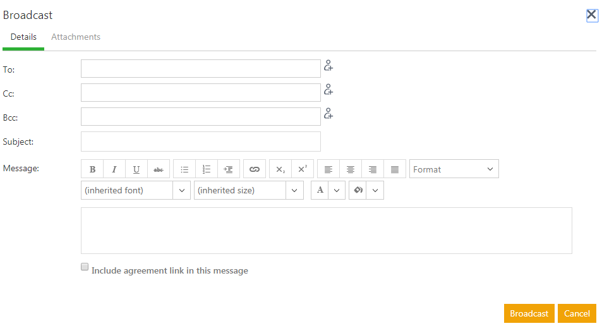Open the Format dropdown
This screenshot has width=602, height=326.
454,169
